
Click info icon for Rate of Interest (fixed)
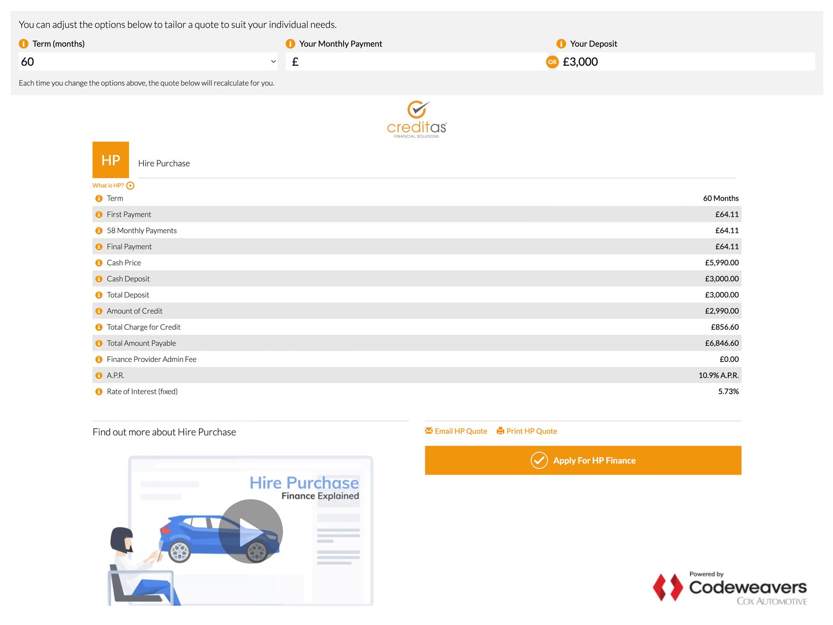coord(99,392)
